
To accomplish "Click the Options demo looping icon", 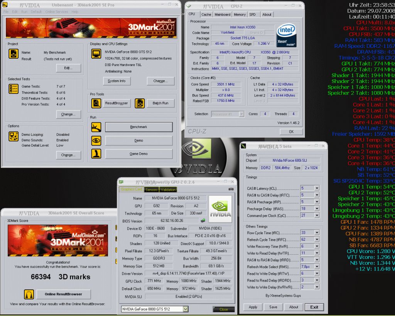I will pos(14,136).
